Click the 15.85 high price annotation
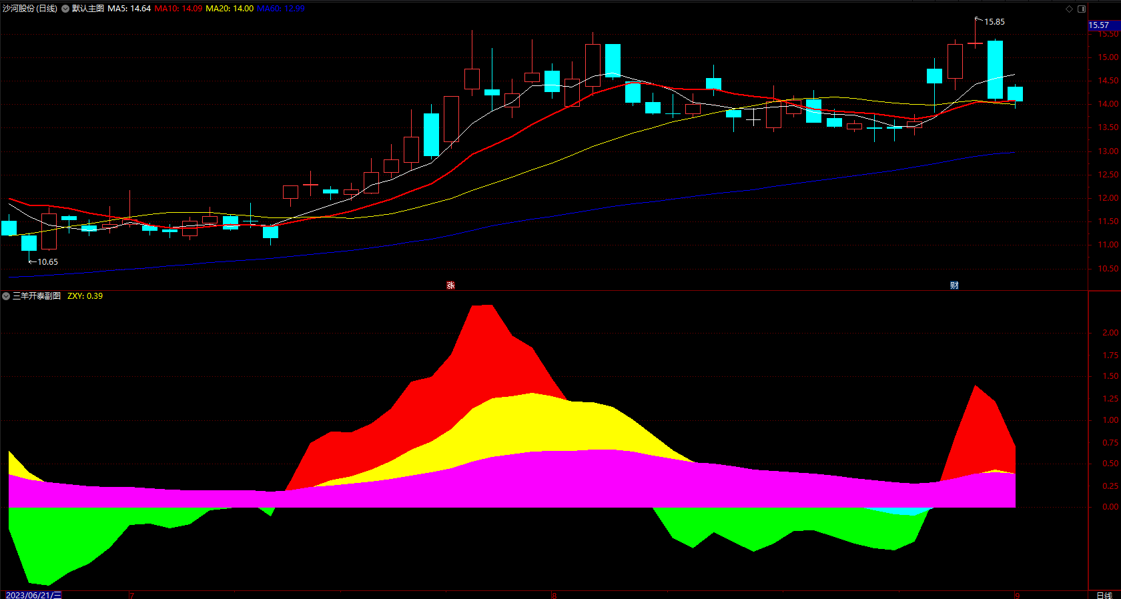 click(x=994, y=22)
